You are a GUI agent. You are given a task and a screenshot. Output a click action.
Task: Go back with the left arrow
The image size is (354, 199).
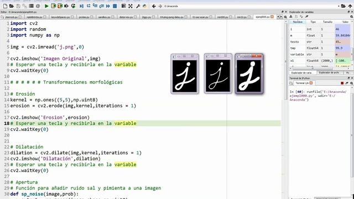tap(154, 6)
